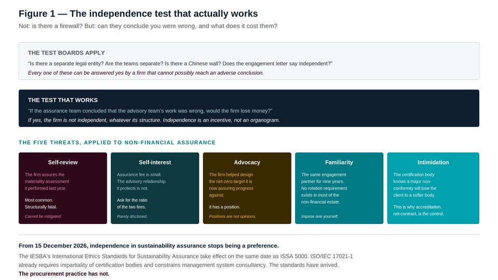Click "Most common. Structurally fatal." text
The width and height of the screenshot is (498, 280).
click(x=41, y=203)
